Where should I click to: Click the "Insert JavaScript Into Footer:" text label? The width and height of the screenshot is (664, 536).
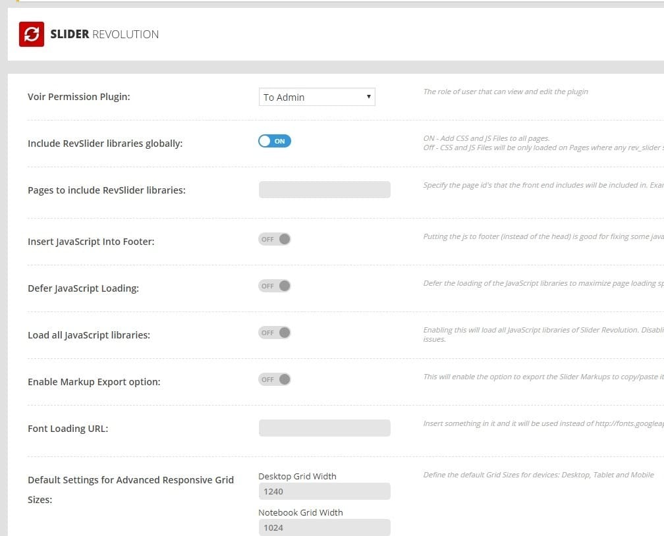(91, 242)
